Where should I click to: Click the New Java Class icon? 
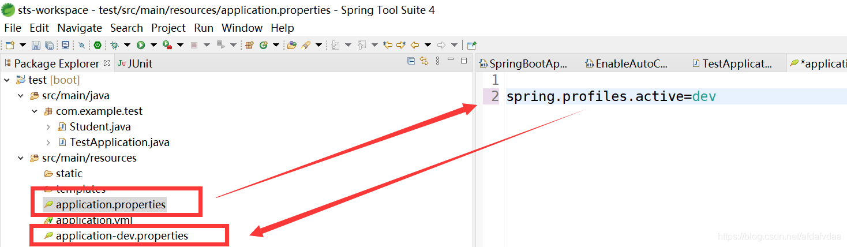[x=263, y=45]
